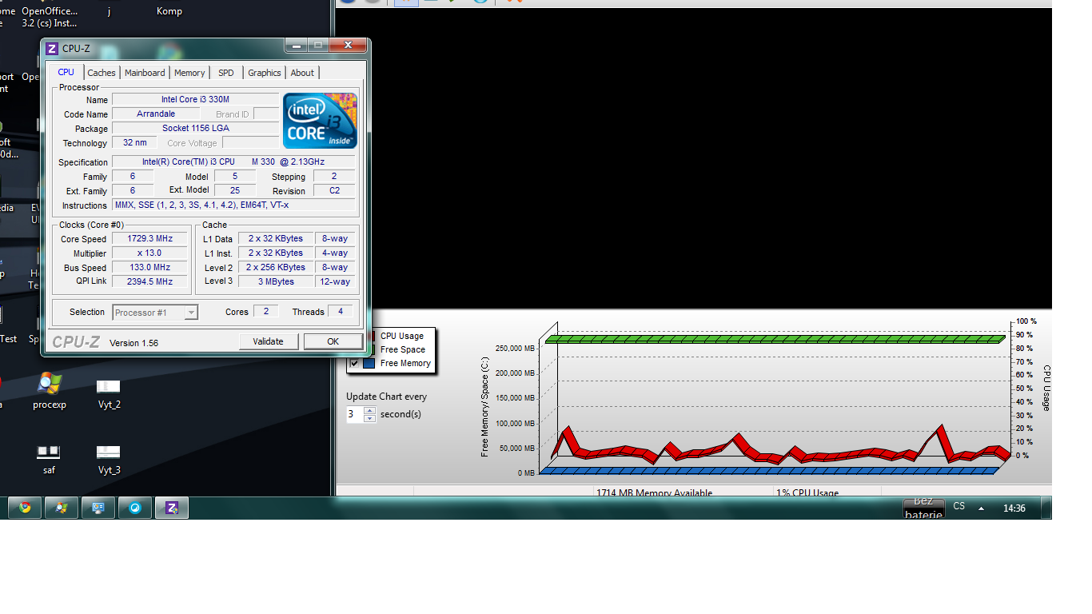The width and height of the screenshot is (1092, 614).
Task: Select the saf desktop icon
Action: (x=48, y=453)
